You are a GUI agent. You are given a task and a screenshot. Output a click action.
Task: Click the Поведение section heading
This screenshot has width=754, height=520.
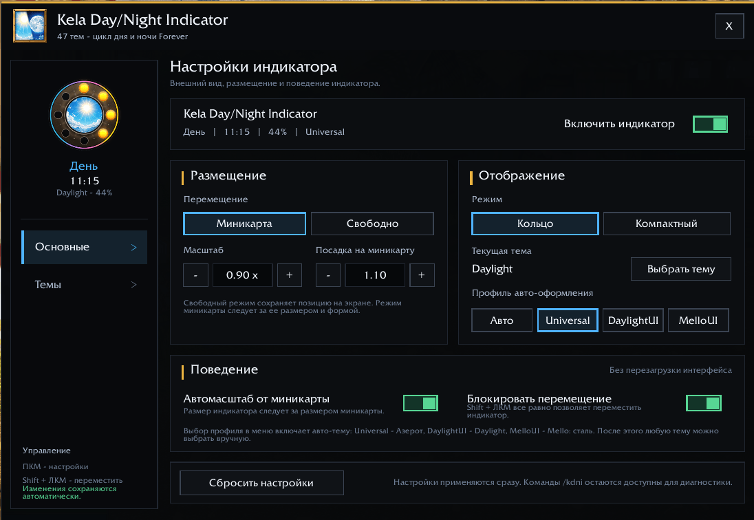click(224, 369)
